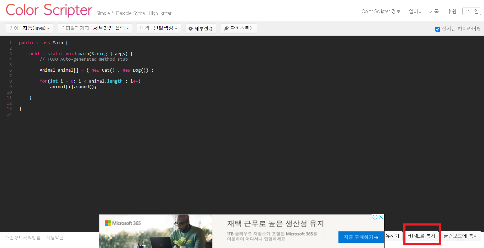
Task: Open Color Scripter 정보 link
Action: point(381,11)
